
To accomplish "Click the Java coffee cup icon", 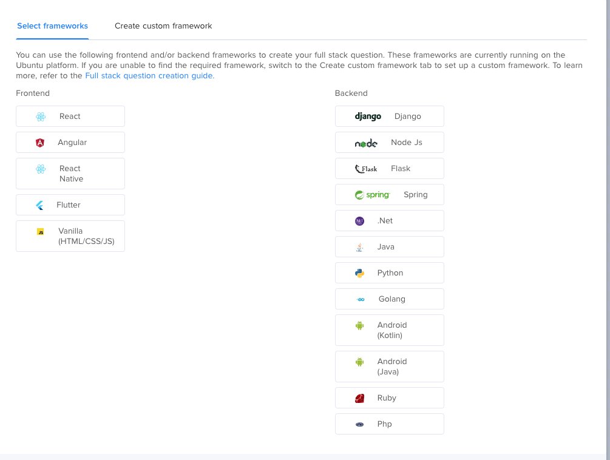I will 359,248.
